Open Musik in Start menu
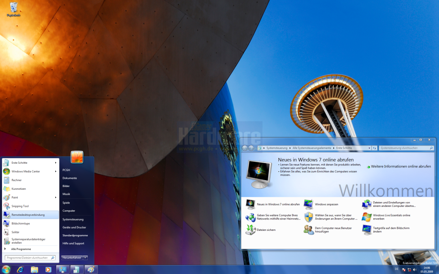The width and height of the screenshot is (439, 274). 66,194
